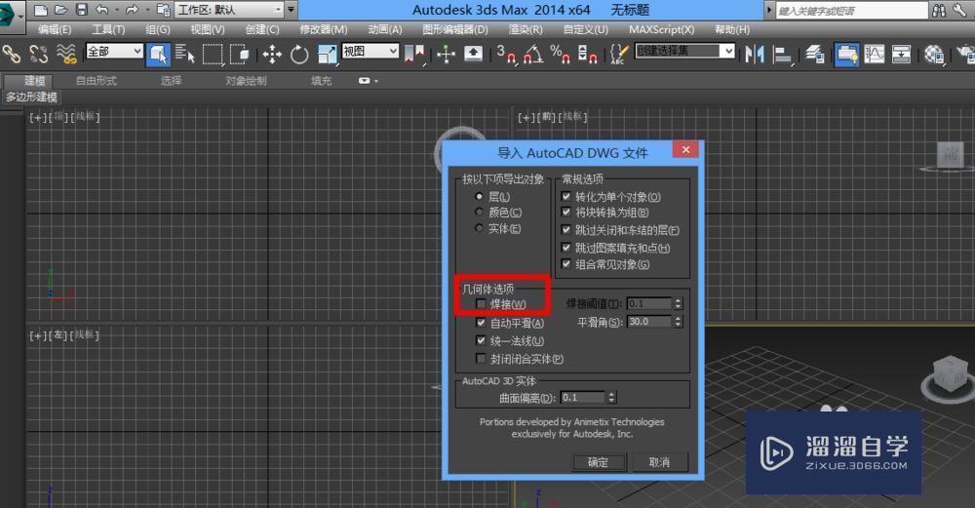Image resolution: width=975 pixels, height=508 pixels.
Task: Open the 创建选择集 named selection dropdown
Action: 685,51
